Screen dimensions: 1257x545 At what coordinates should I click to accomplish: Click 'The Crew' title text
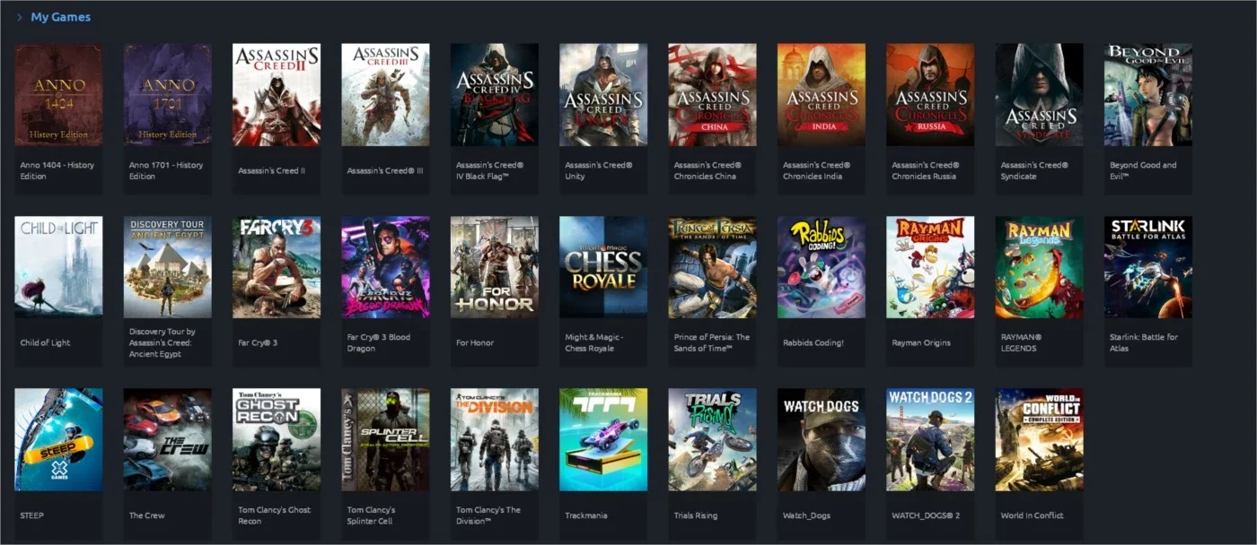click(147, 515)
